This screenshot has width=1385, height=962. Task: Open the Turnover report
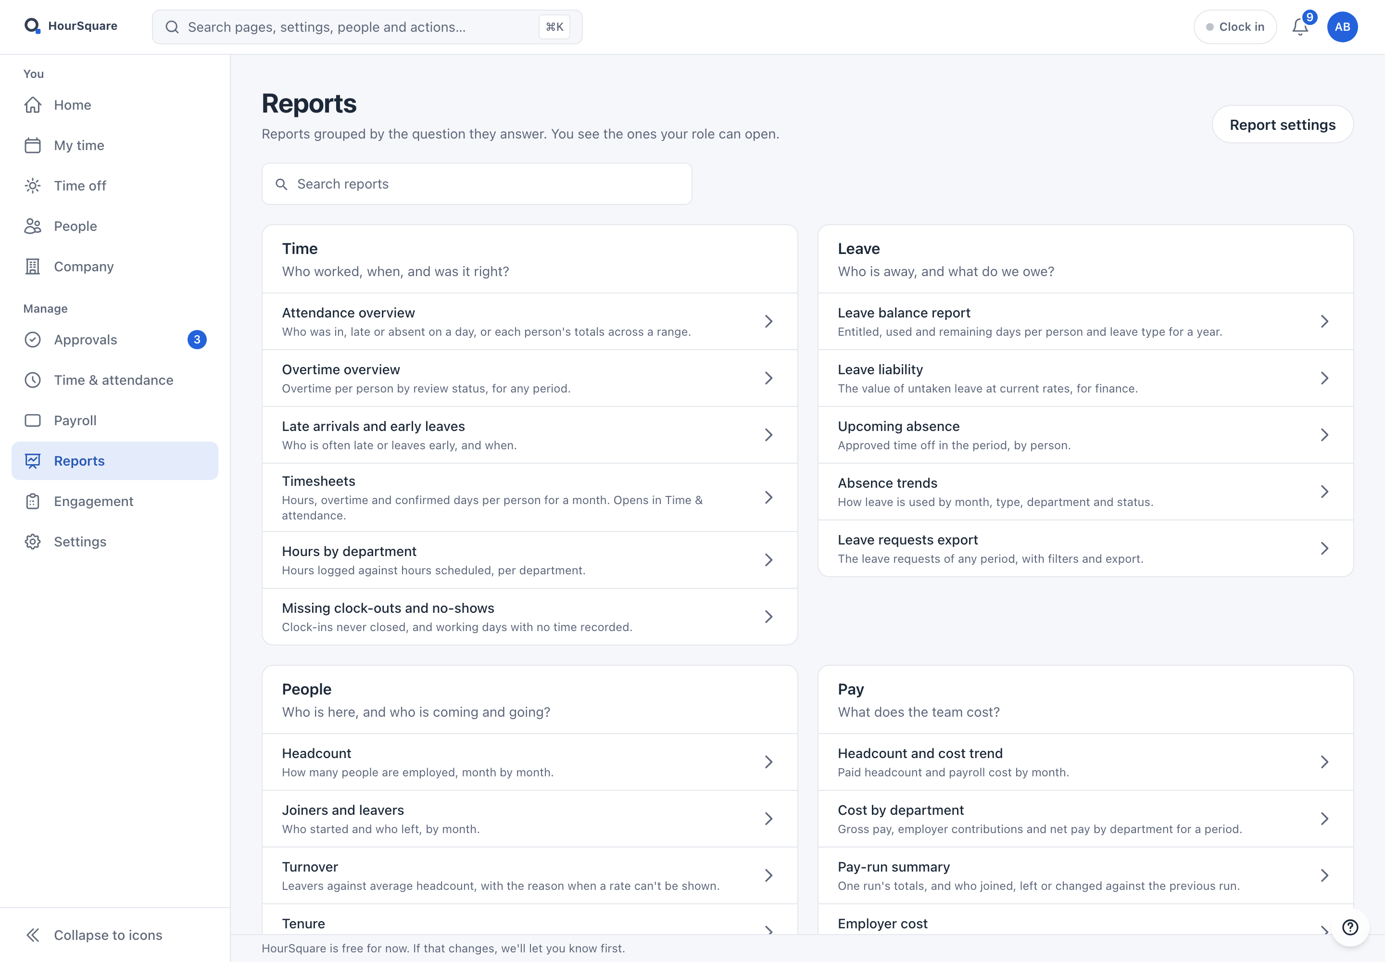tap(530, 876)
